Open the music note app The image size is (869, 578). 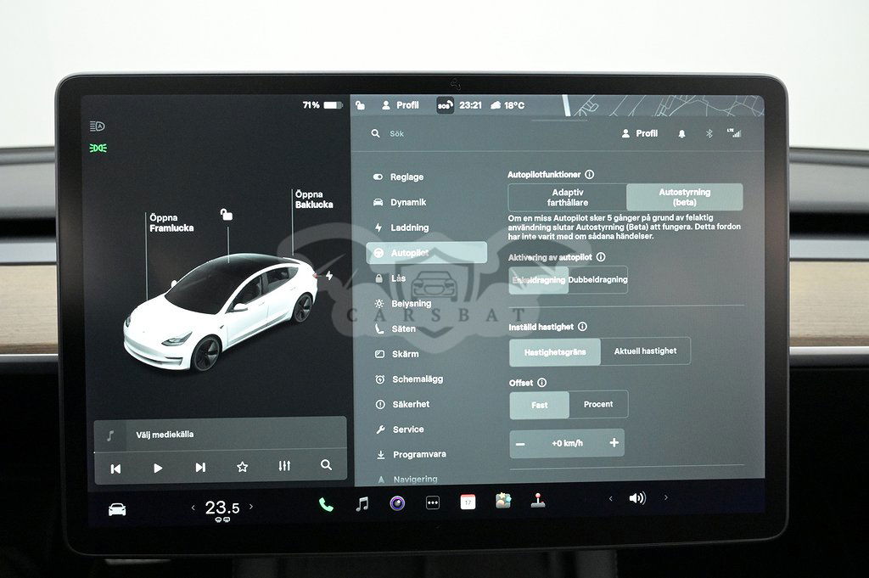(362, 503)
